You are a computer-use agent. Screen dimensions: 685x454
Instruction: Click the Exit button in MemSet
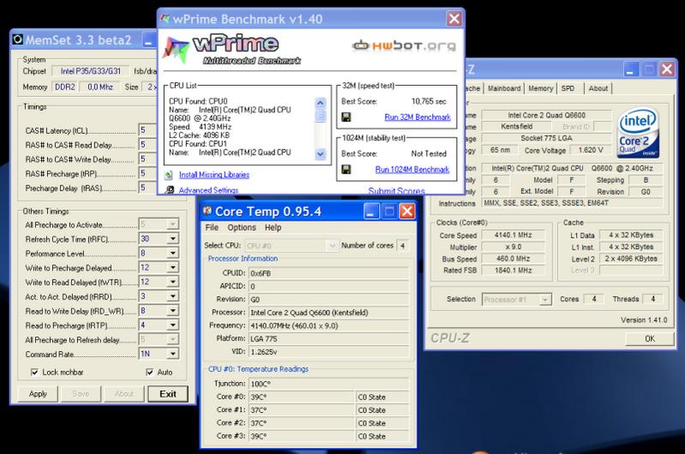tap(168, 394)
